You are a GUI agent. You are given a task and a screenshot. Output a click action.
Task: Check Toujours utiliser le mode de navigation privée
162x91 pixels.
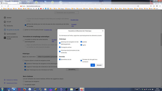(x=23, y=60)
